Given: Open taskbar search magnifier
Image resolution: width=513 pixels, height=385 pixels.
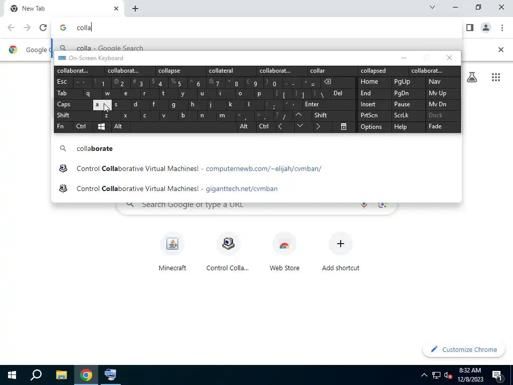Looking at the screenshot, I should 36,375.
